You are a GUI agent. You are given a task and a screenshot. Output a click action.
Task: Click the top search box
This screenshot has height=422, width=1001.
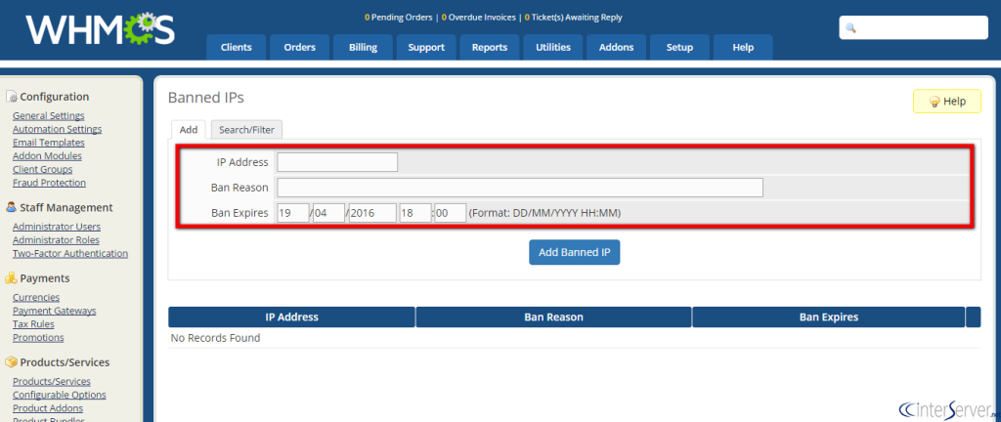[x=914, y=28]
